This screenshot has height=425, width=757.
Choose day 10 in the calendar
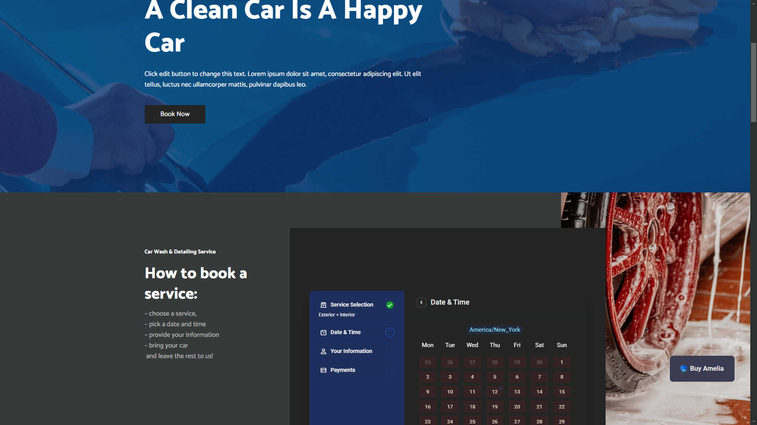pyautogui.click(x=450, y=392)
